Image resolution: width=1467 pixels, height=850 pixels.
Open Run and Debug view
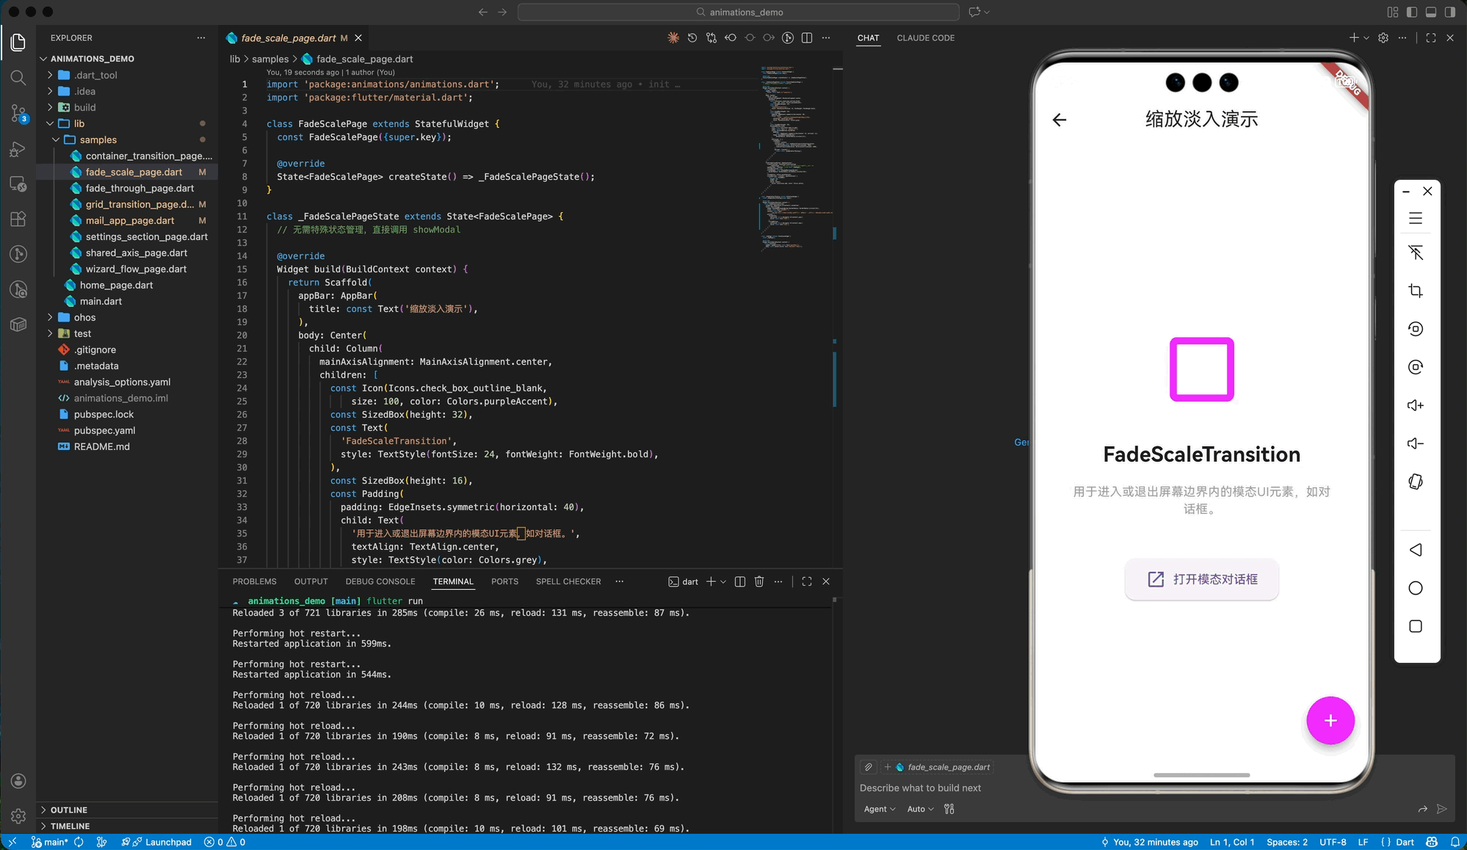[x=18, y=149]
